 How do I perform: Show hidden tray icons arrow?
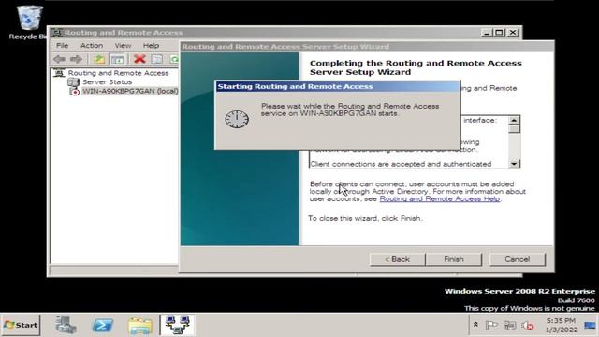tap(475, 325)
